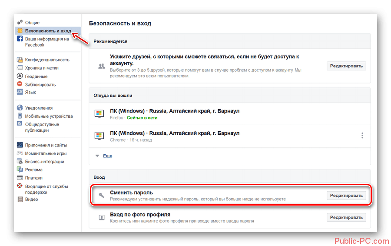The image size is (391, 246).
Task: Open Безопасность и вход settings section
Action: (x=48, y=31)
